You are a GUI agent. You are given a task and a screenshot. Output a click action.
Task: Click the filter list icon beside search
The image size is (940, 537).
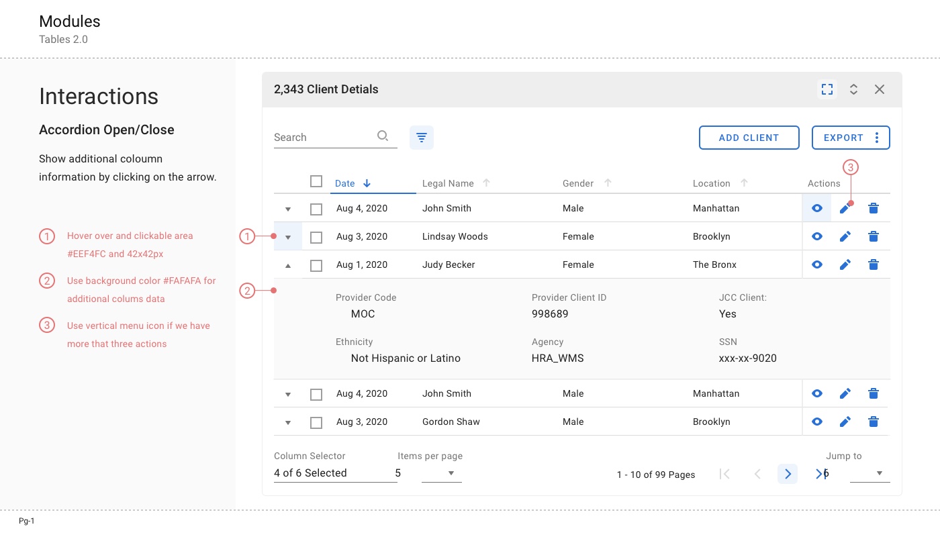point(422,138)
